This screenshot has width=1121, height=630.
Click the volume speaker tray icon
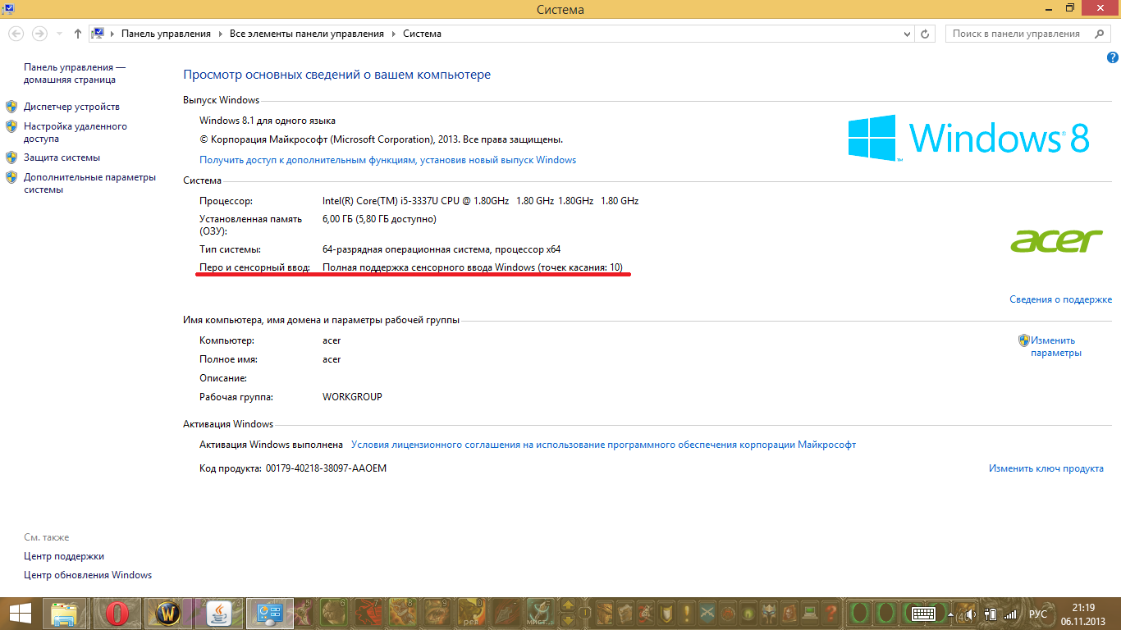(970, 614)
